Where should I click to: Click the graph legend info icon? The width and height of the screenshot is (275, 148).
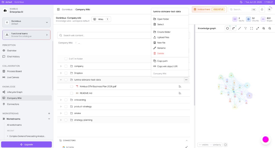[226, 145]
